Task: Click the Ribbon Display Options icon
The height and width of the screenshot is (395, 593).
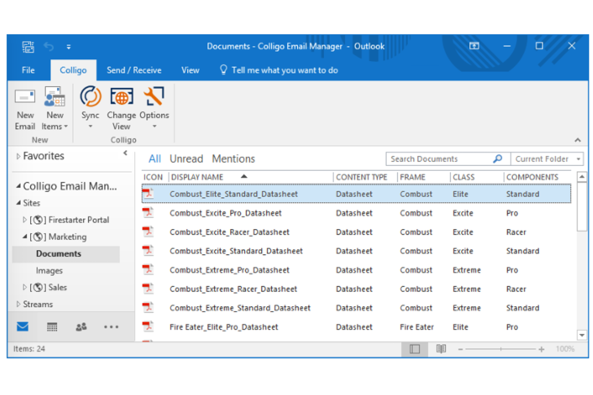Action: pyautogui.click(x=474, y=46)
